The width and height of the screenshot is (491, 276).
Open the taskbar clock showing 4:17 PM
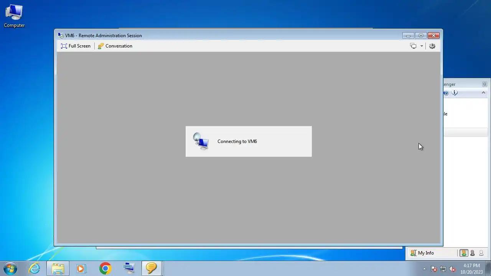tap(471, 269)
